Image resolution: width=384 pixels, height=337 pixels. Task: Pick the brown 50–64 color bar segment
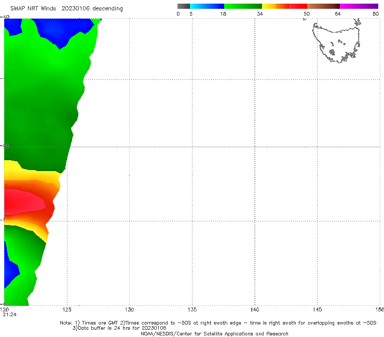(x=323, y=6)
